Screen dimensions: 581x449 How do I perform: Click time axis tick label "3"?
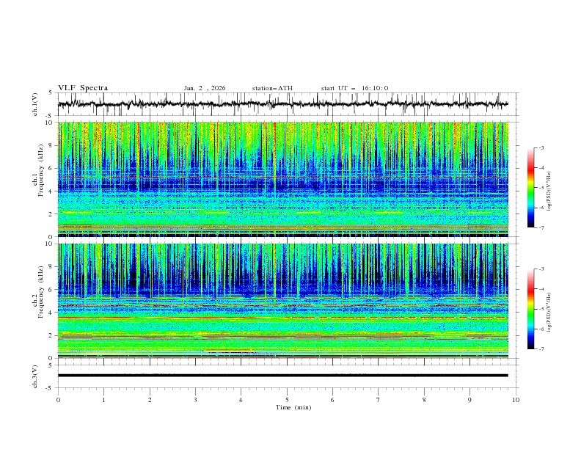195,400
